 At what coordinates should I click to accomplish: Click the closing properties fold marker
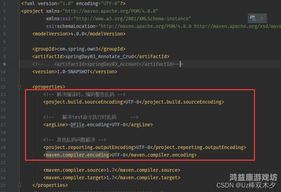pos(20,185)
